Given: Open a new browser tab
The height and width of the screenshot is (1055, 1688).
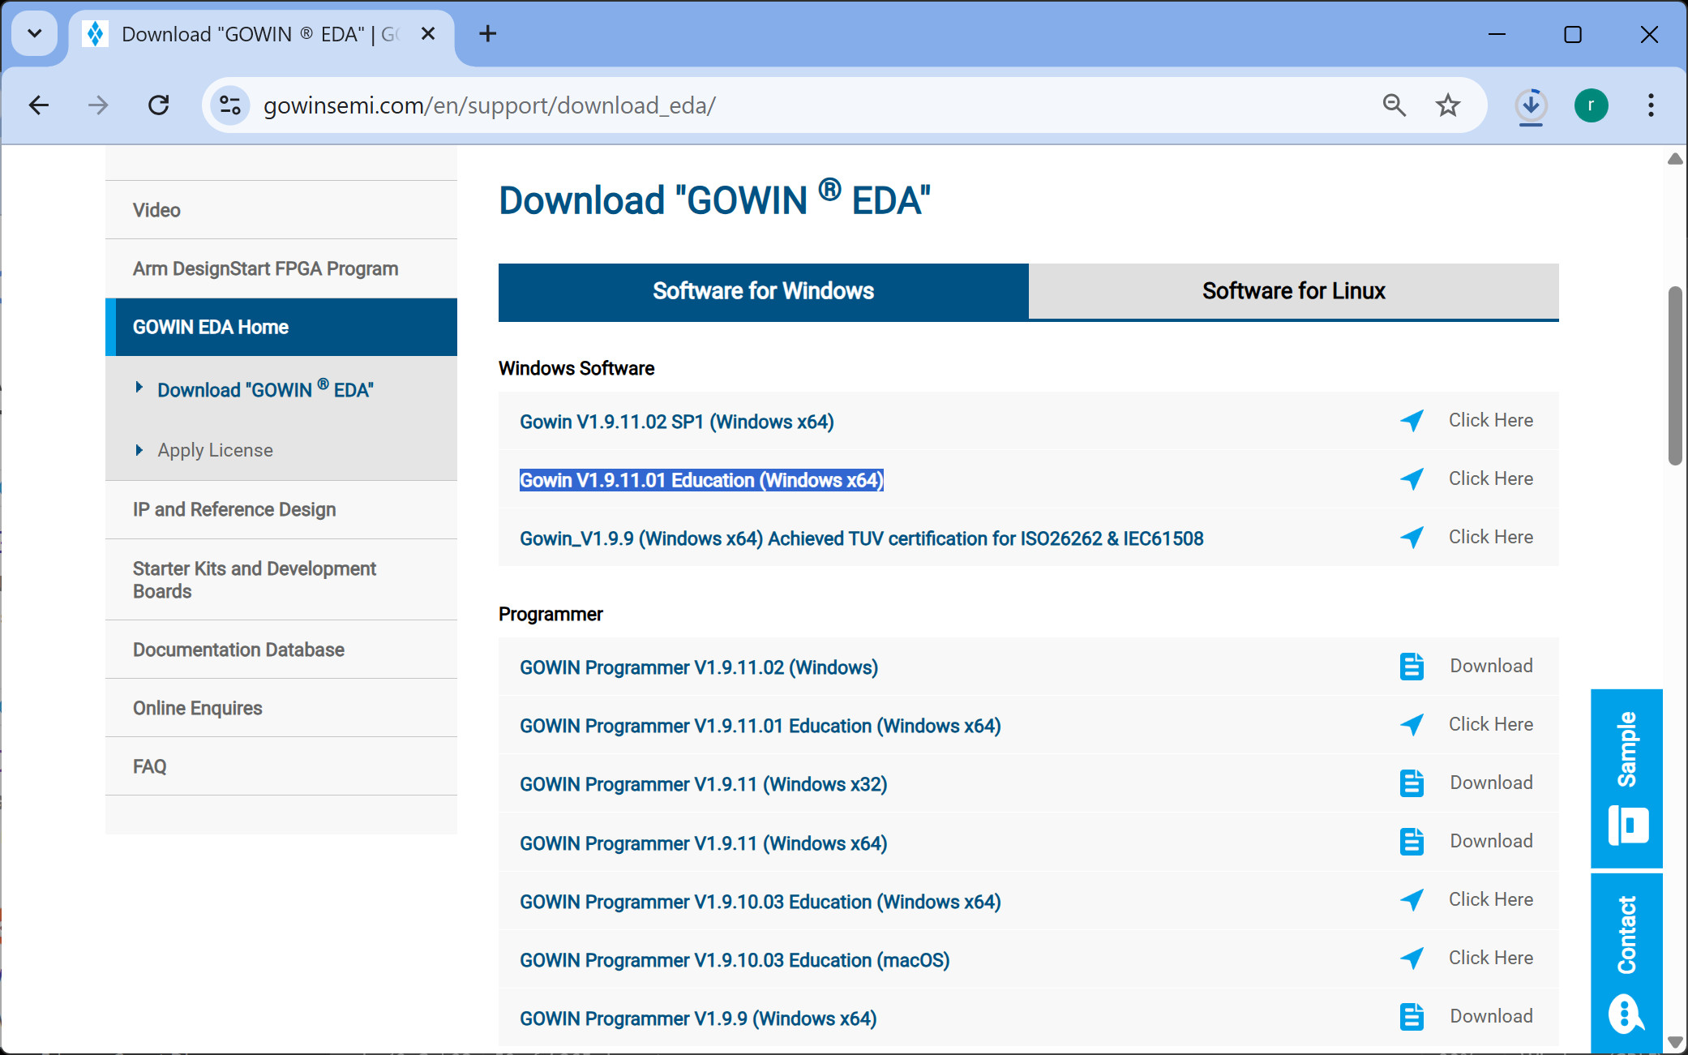Looking at the screenshot, I should pyautogui.click(x=487, y=34).
